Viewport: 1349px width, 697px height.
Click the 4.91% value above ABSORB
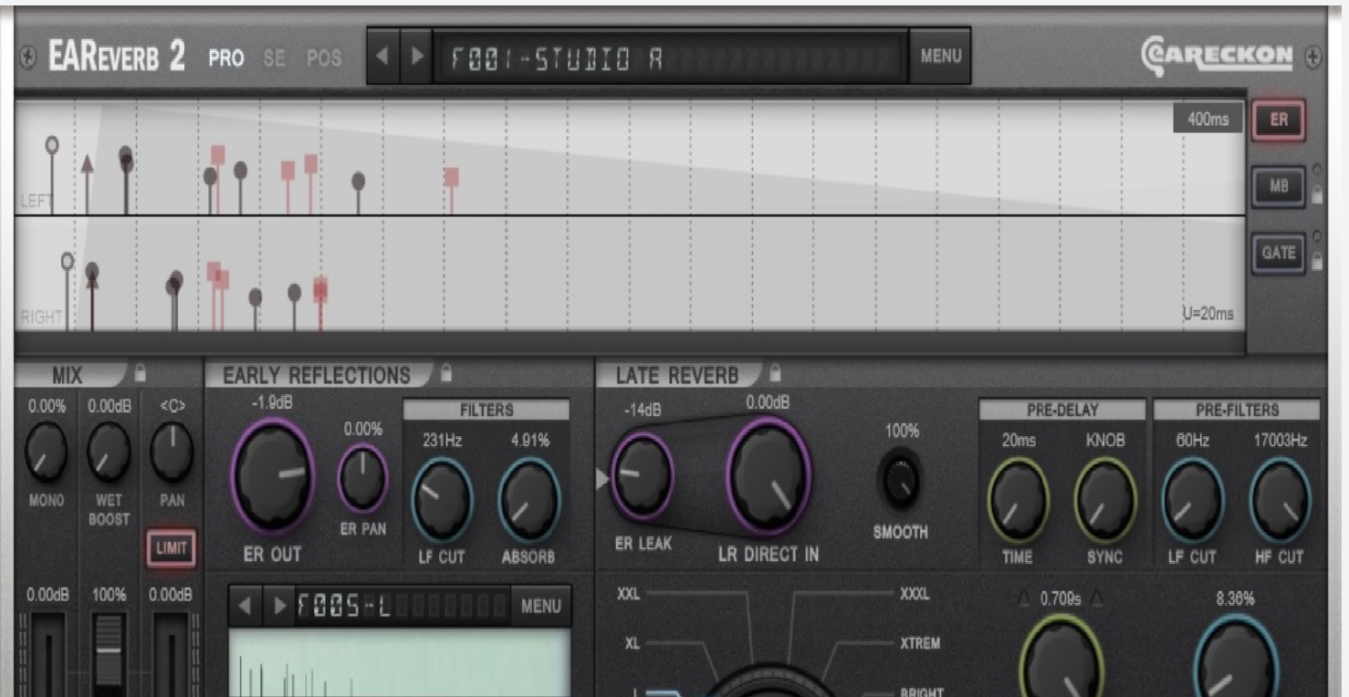[530, 441]
